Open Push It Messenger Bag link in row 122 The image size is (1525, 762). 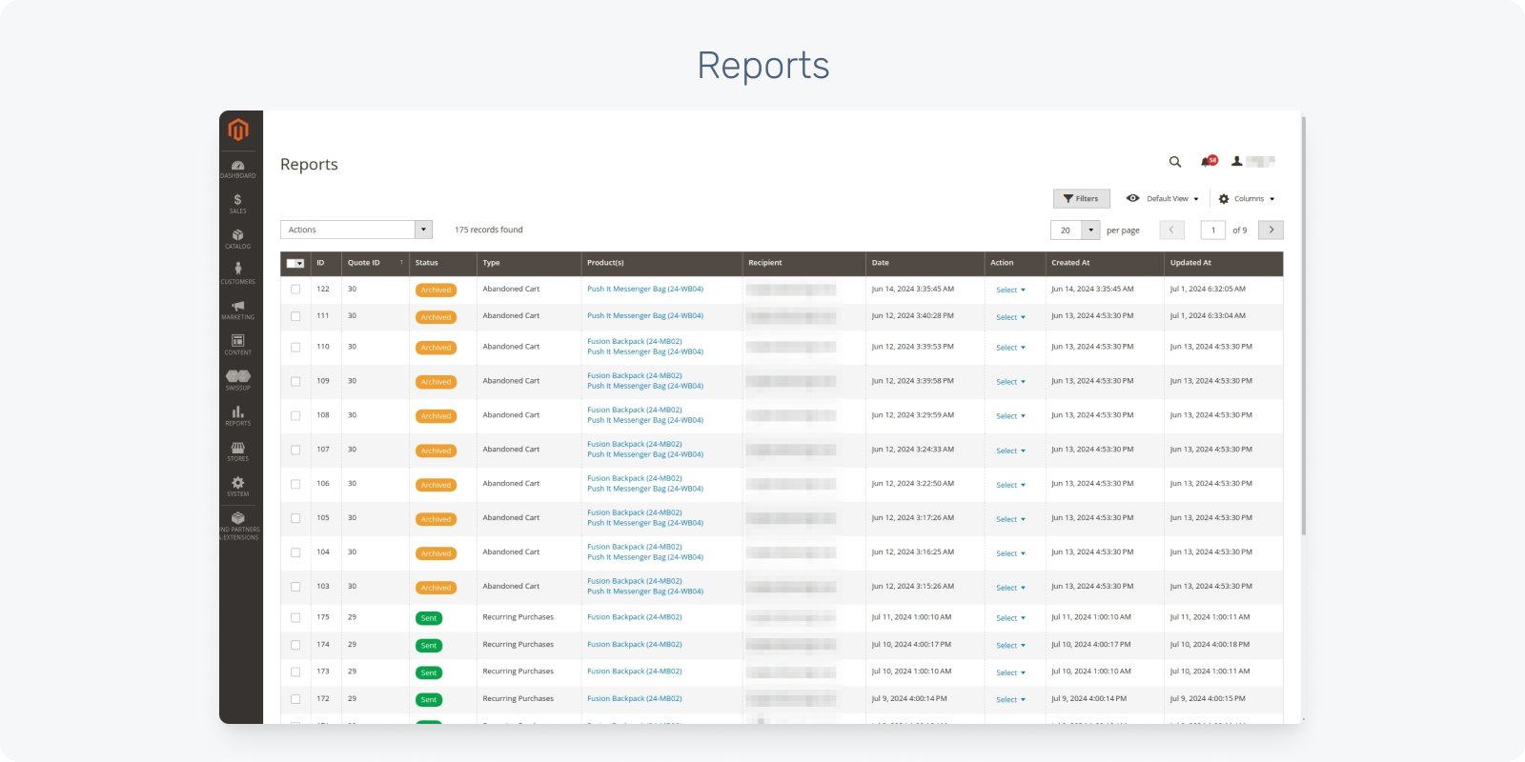(x=644, y=290)
